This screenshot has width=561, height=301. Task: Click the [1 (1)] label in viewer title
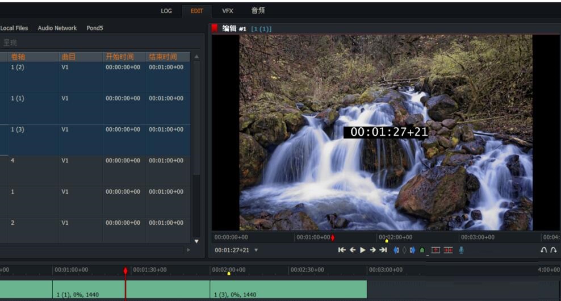[261, 28]
